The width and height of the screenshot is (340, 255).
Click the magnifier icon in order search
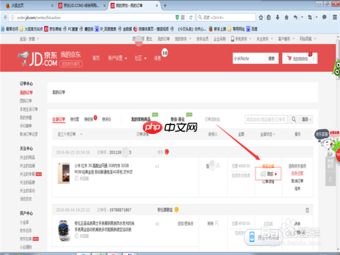294,119
